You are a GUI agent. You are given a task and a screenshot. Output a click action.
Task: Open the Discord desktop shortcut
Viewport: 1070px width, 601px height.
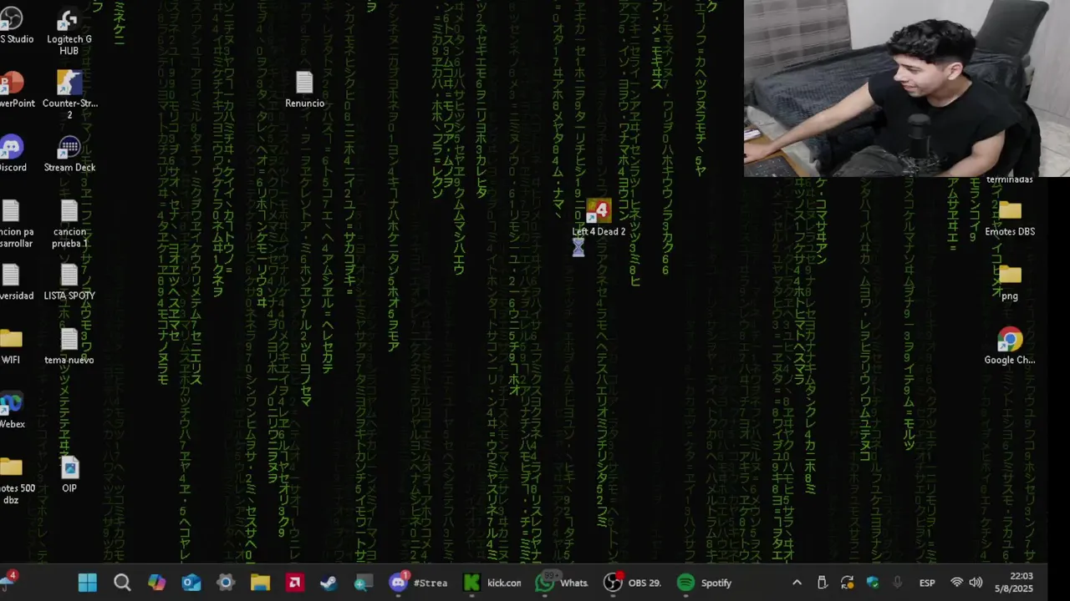click(12, 154)
